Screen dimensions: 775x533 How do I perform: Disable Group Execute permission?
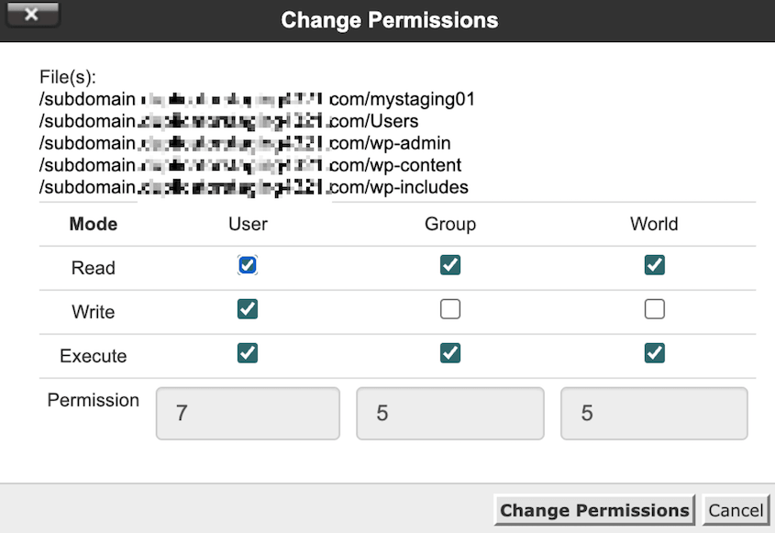point(449,353)
